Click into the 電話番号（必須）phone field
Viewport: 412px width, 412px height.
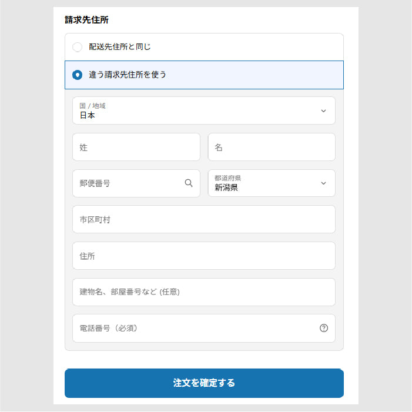(x=203, y=328)
